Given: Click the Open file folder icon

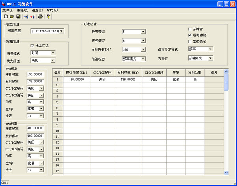Looking at the screenshot, I should click(12, 17).
